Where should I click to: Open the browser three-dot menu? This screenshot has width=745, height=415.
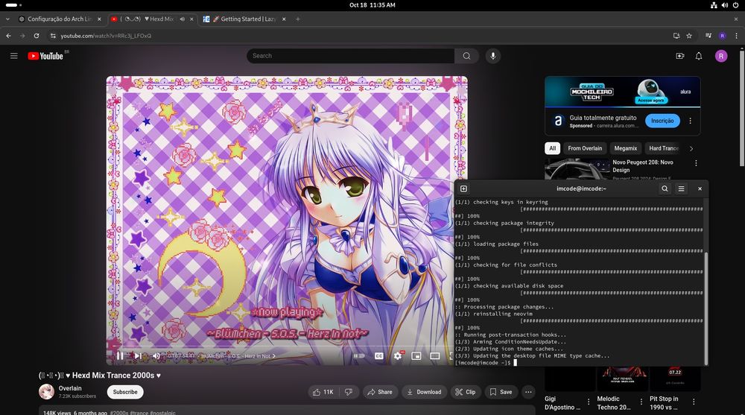[737, 36]
